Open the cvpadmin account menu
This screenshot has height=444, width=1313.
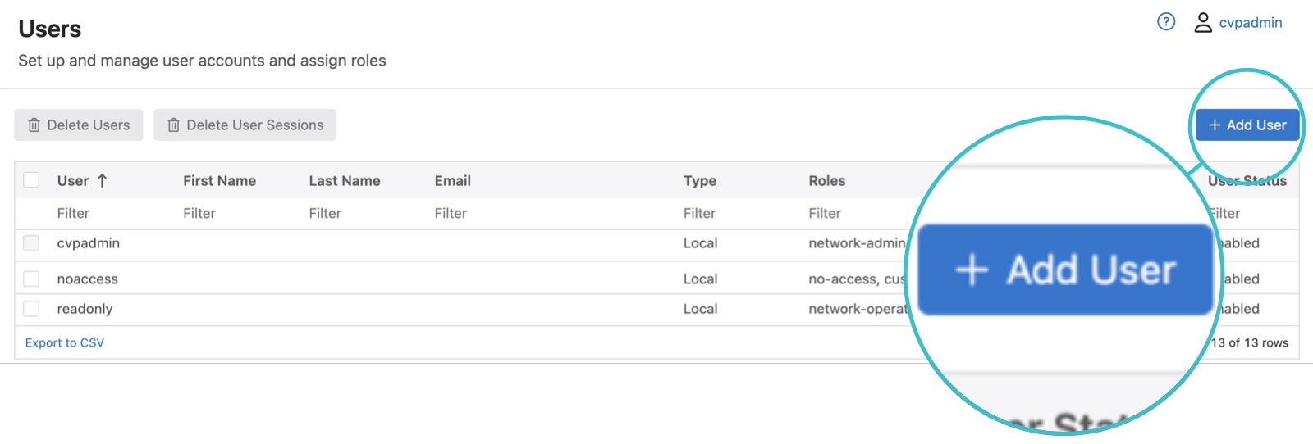click(x=1250, y=23)
